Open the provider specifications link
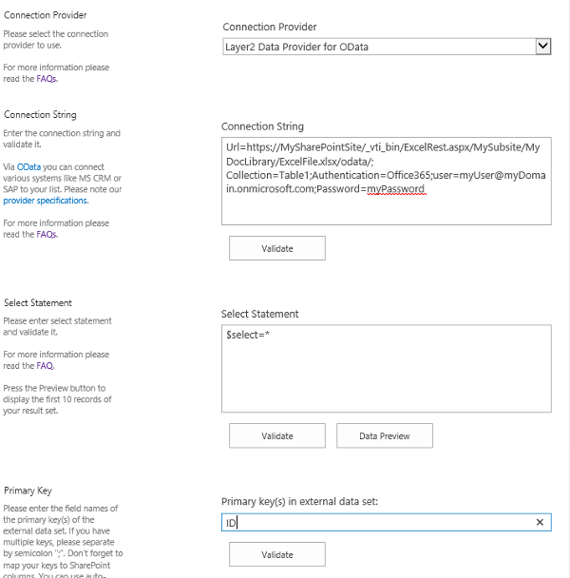This screenshot has width=570, height=578. coord(46,201)
